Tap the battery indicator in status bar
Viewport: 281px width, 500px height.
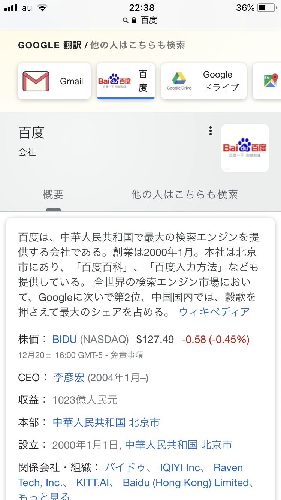coord(266,8)
